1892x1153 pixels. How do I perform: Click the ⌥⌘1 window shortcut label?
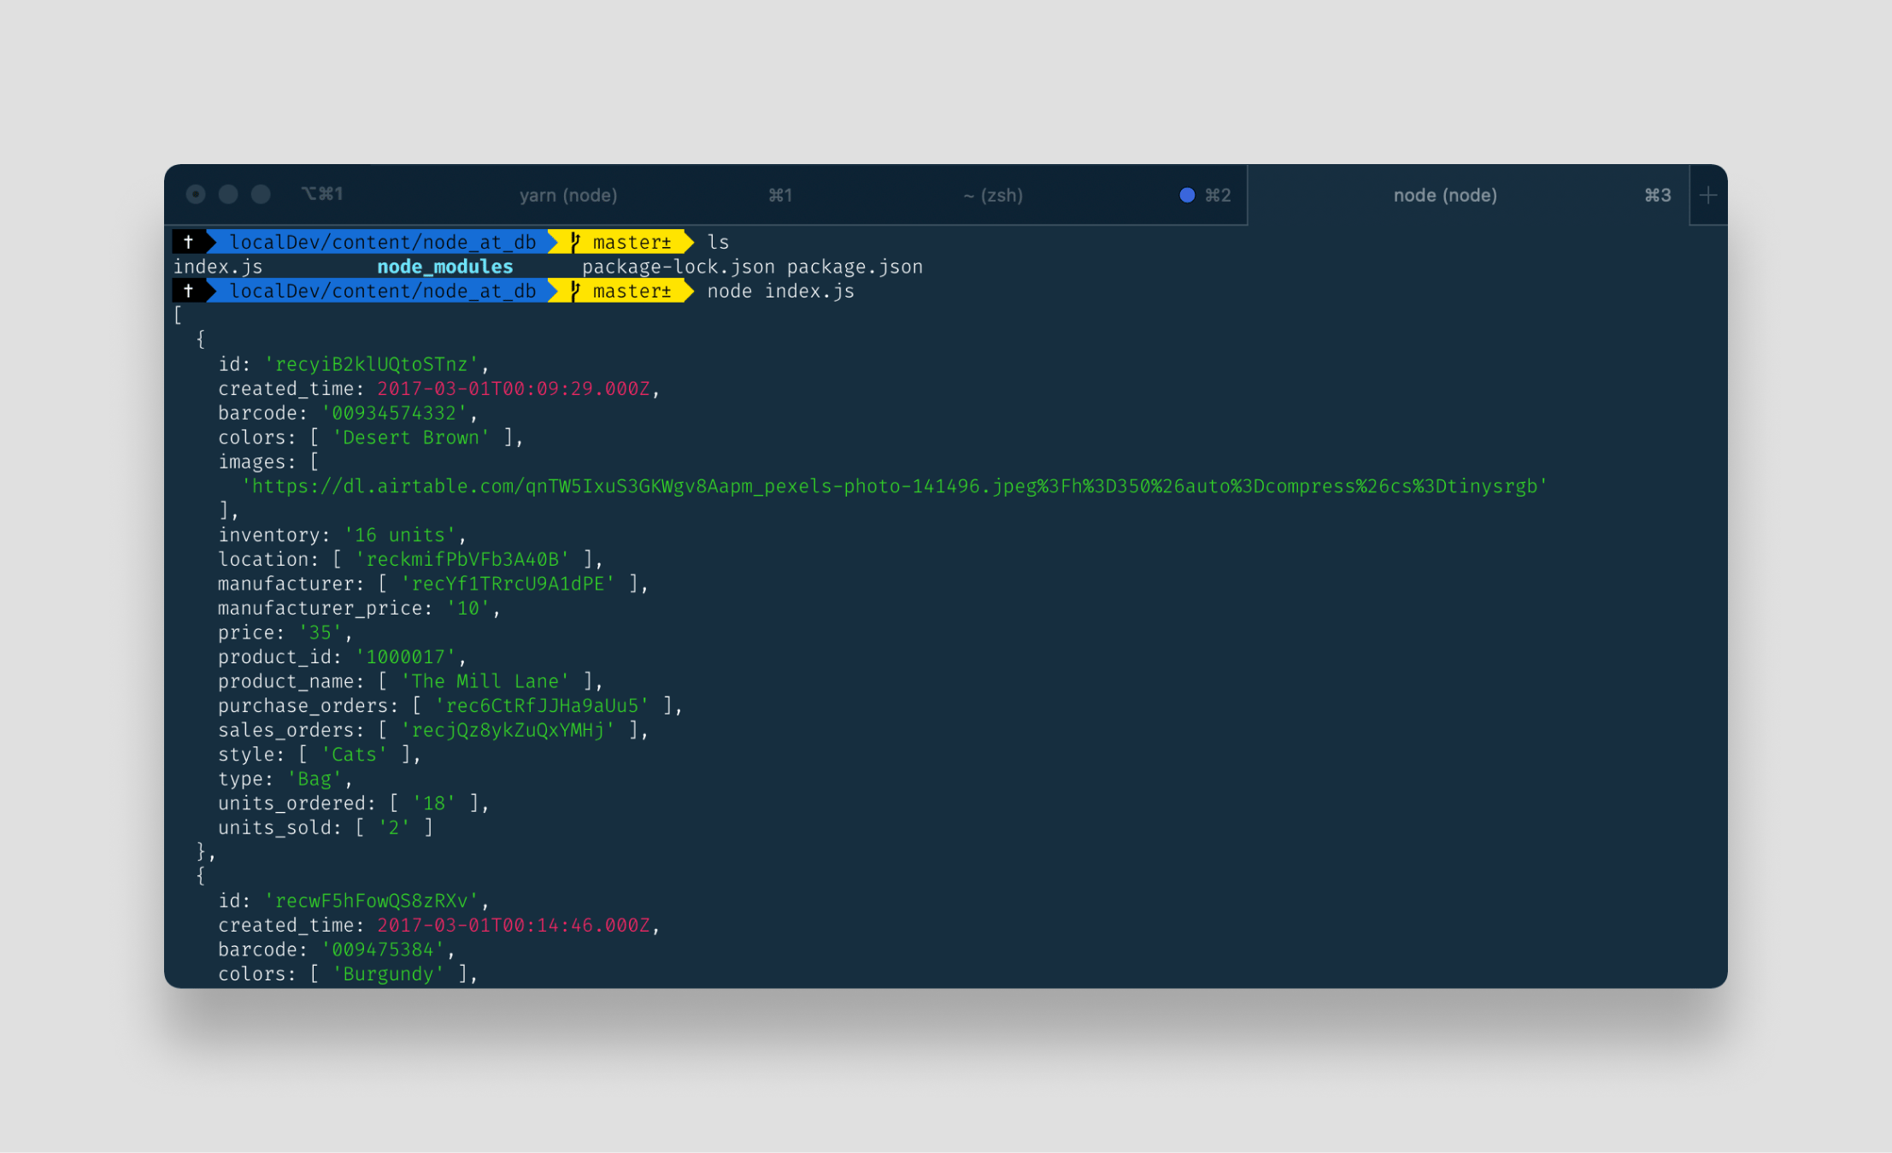[x=322, y=194]
